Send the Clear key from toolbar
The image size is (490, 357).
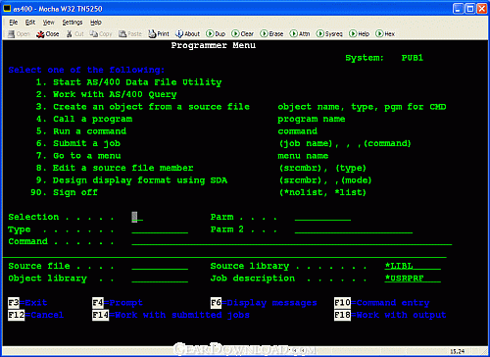(x=242, y=33)
